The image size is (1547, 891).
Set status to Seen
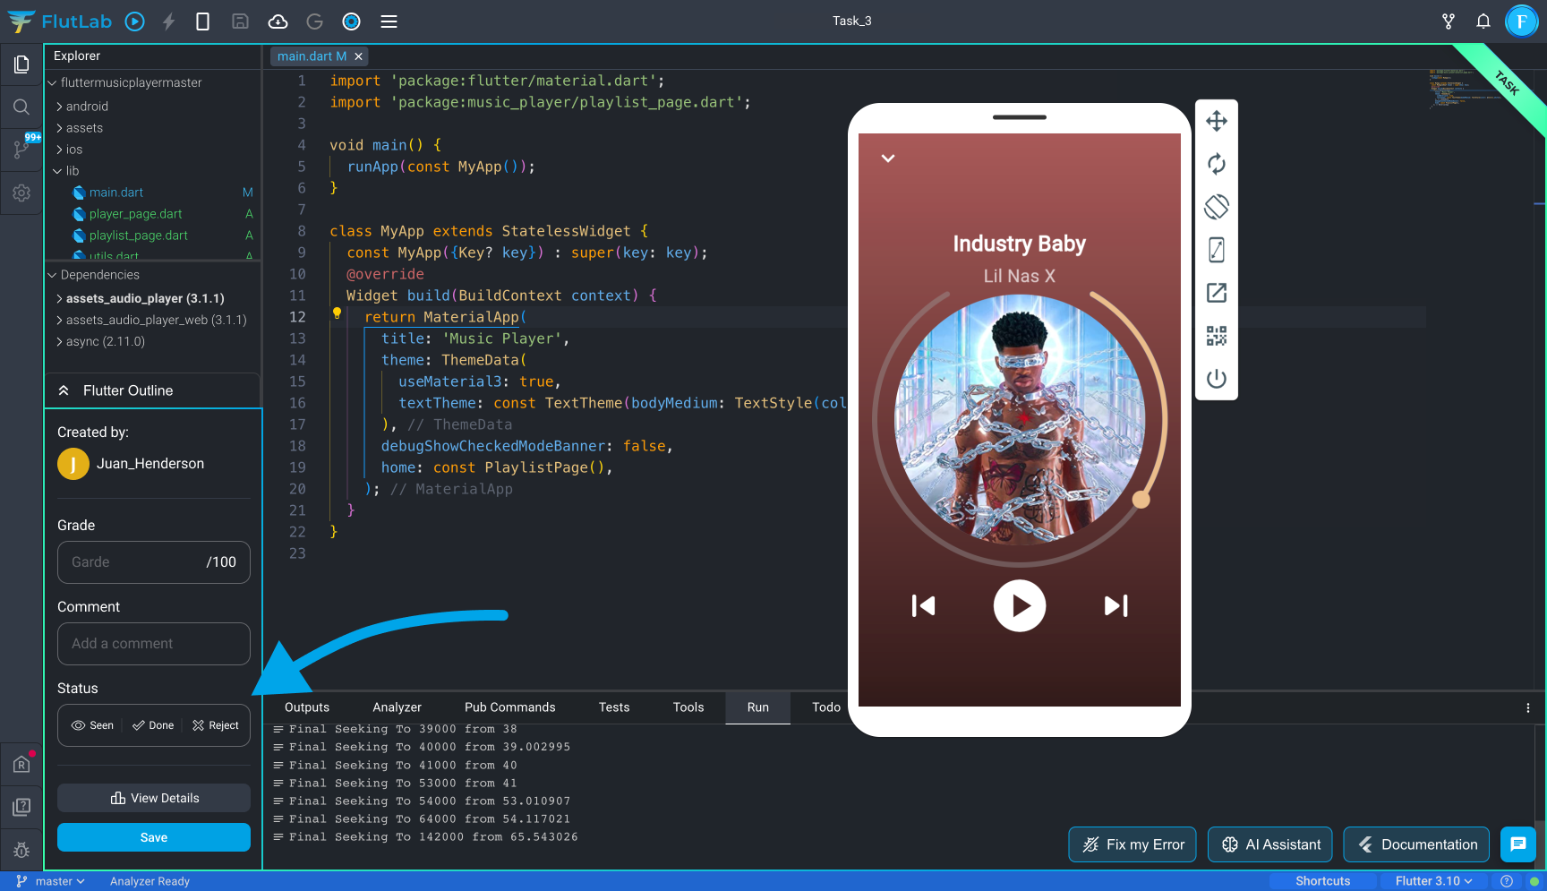[93, 725]
